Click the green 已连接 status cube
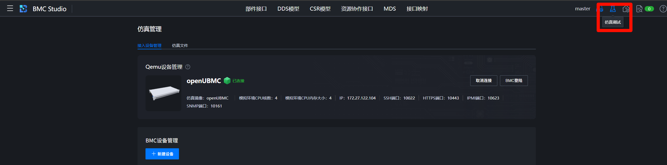This screenshot has height=165, width=667. click(x=227, y=81)
